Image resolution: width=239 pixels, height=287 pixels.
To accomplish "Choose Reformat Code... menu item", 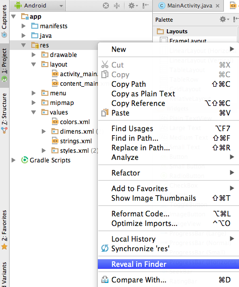I will tap(168, 214).
